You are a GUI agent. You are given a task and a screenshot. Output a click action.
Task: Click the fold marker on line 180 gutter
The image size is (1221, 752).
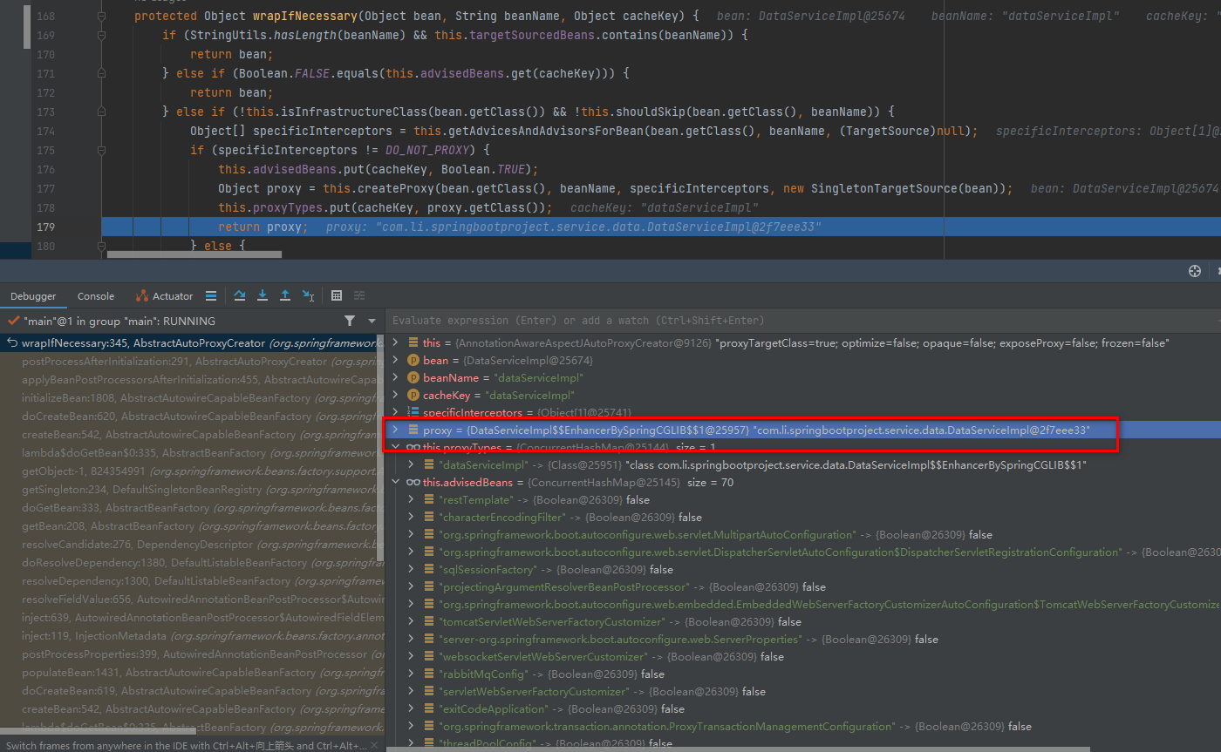click(x=102, y=247)
